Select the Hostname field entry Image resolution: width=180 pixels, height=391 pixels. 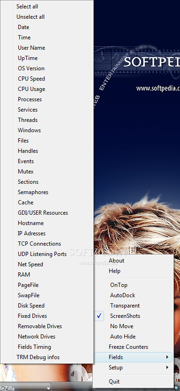(47, 223)
